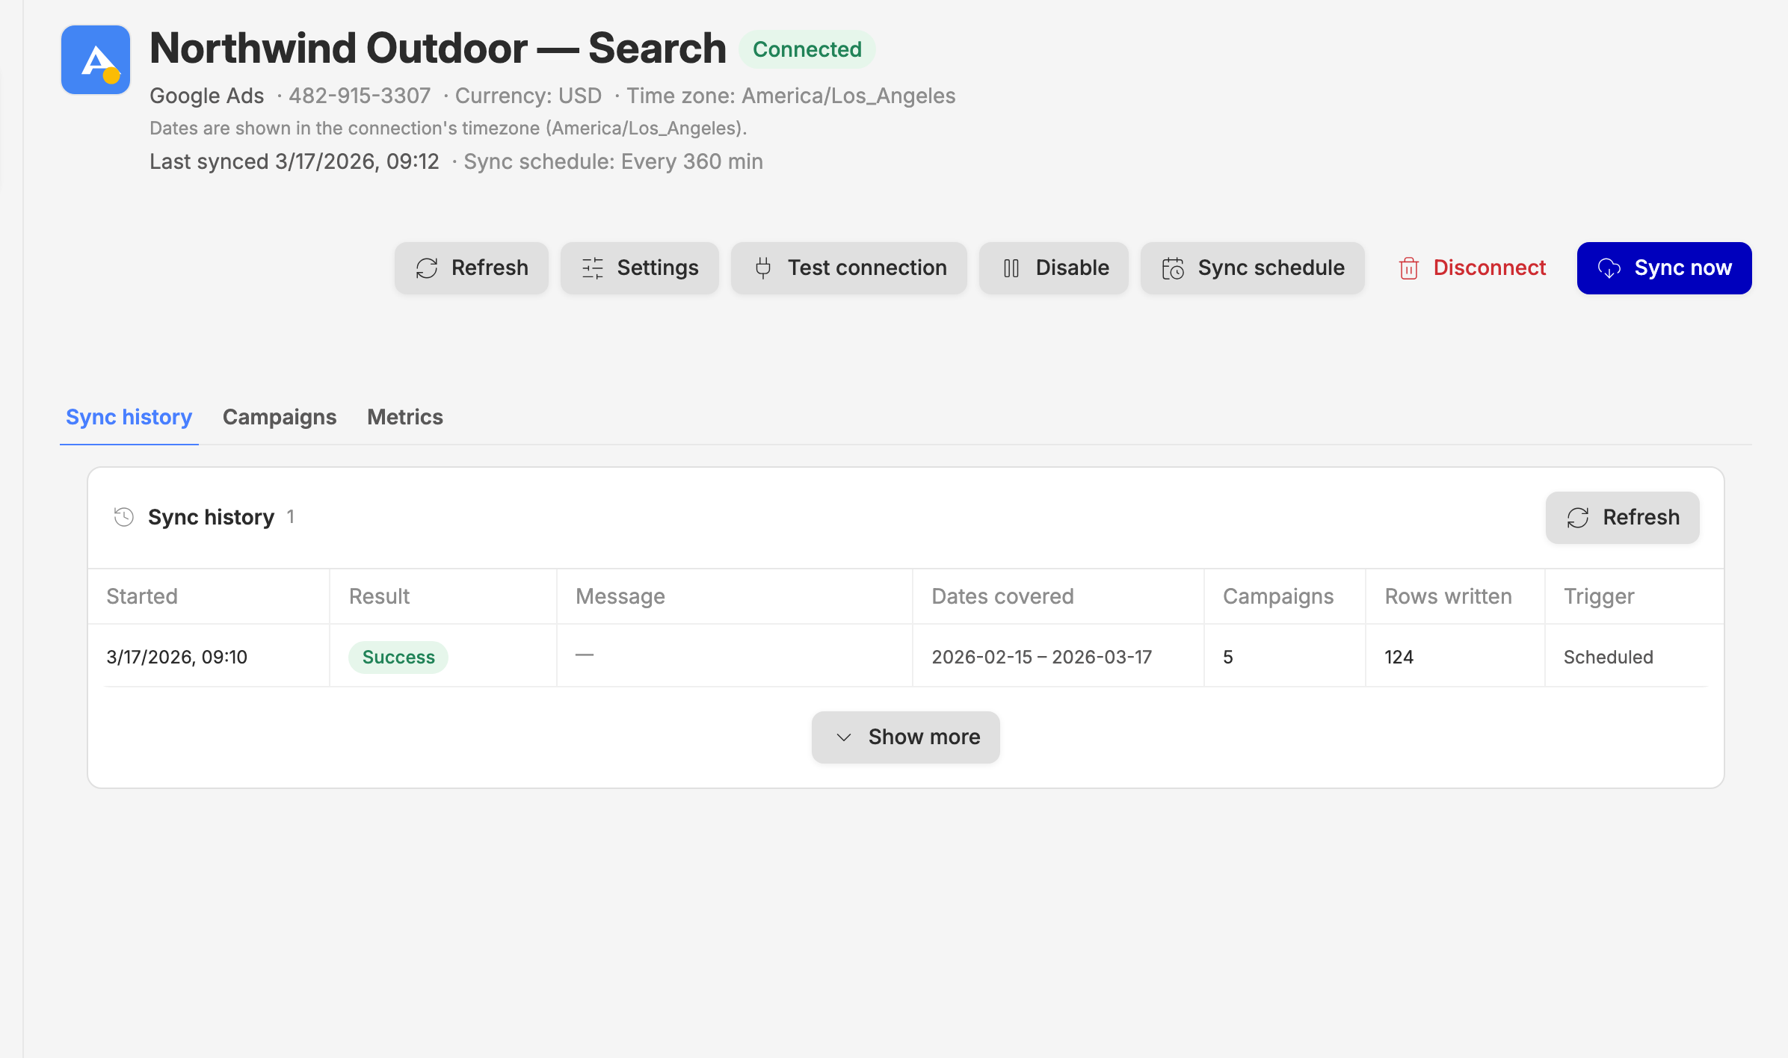Click Last synced 3/17/2026, 09:12 text
This screenshot has width=1788, height=1058.
point(295,161)
